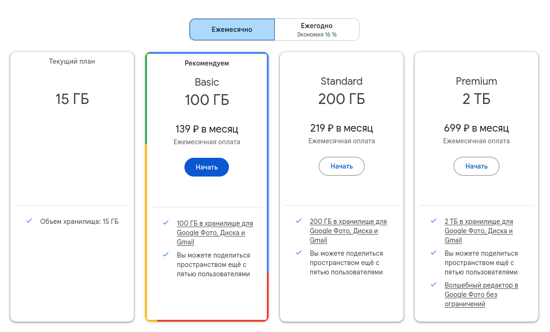Click checkmark next to 200 ГБ storage feature
The width and height of the screenshot is (550, 332).
click(x=299, y=221)
